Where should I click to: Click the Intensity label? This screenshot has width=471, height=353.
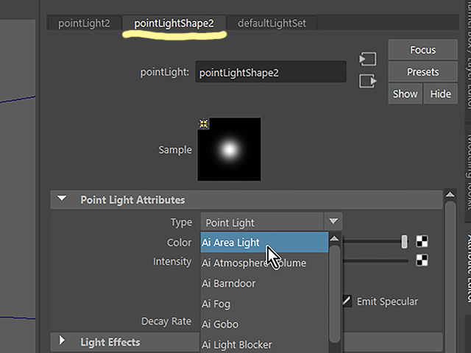pyautogui.click(x=172, y=262)
